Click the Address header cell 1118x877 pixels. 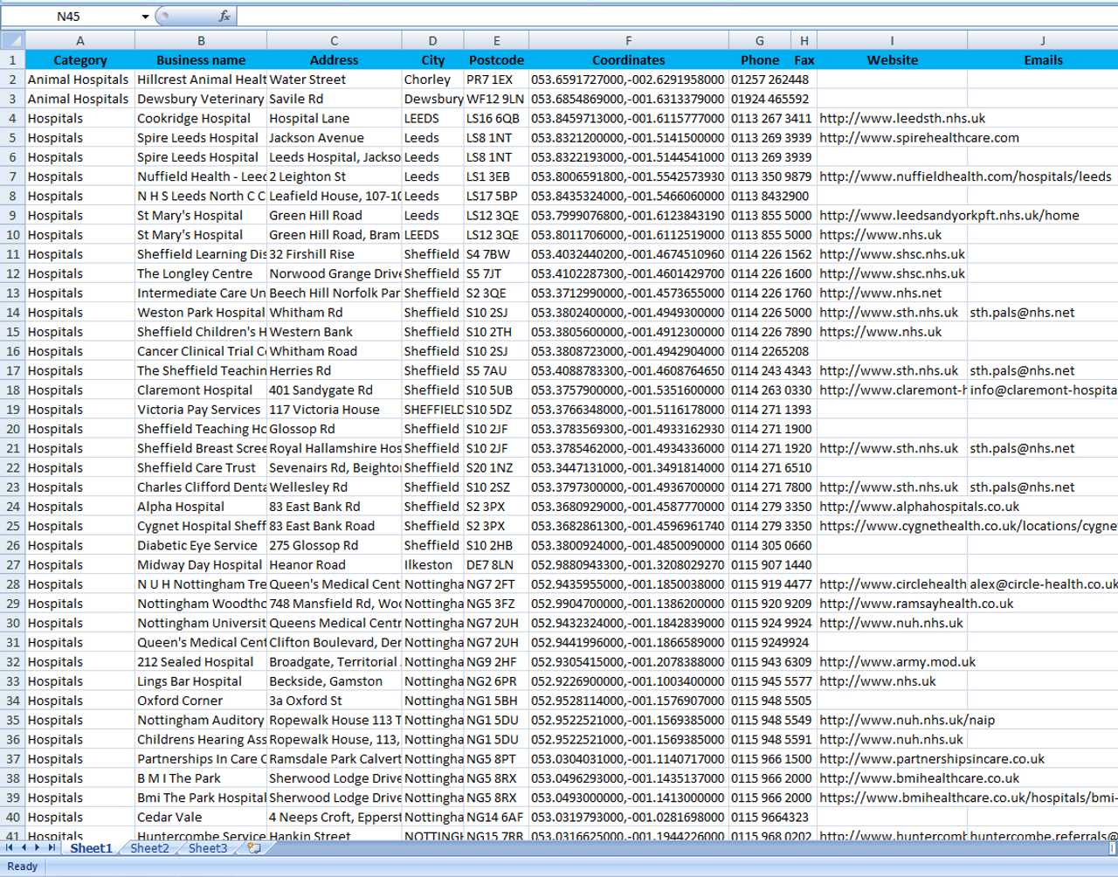point(335,60)
